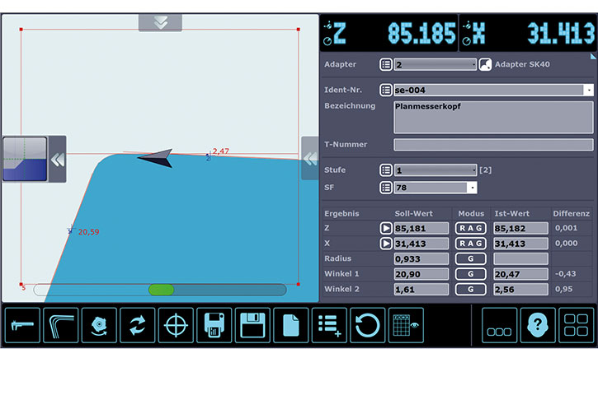Collapse the left thumbnail panel chevrons
Image resolution: width=598 pixels, height=395 pixels.
click(57, 160)
